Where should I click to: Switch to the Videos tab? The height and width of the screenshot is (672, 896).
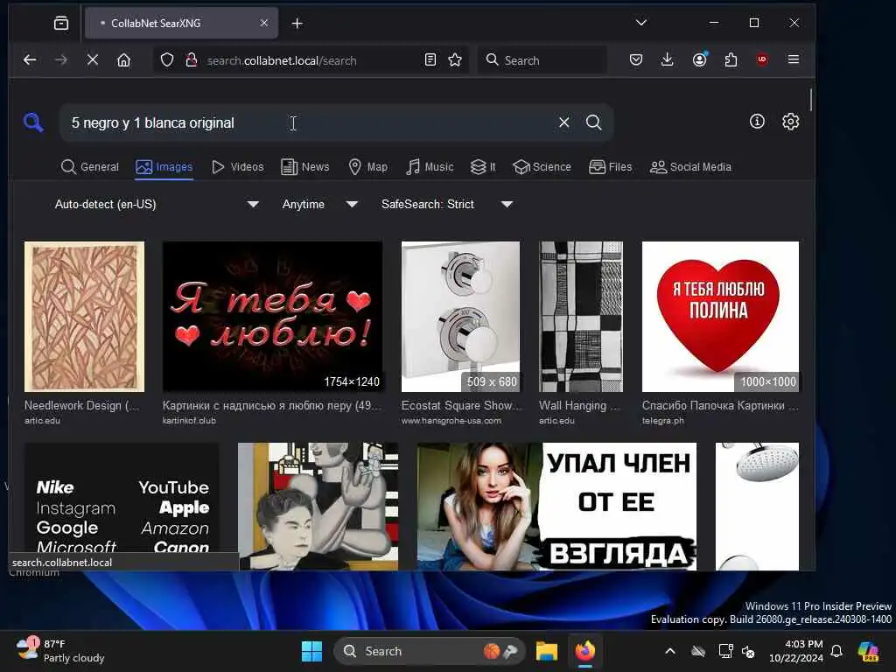pyautogui.click(x=238, y=167)
